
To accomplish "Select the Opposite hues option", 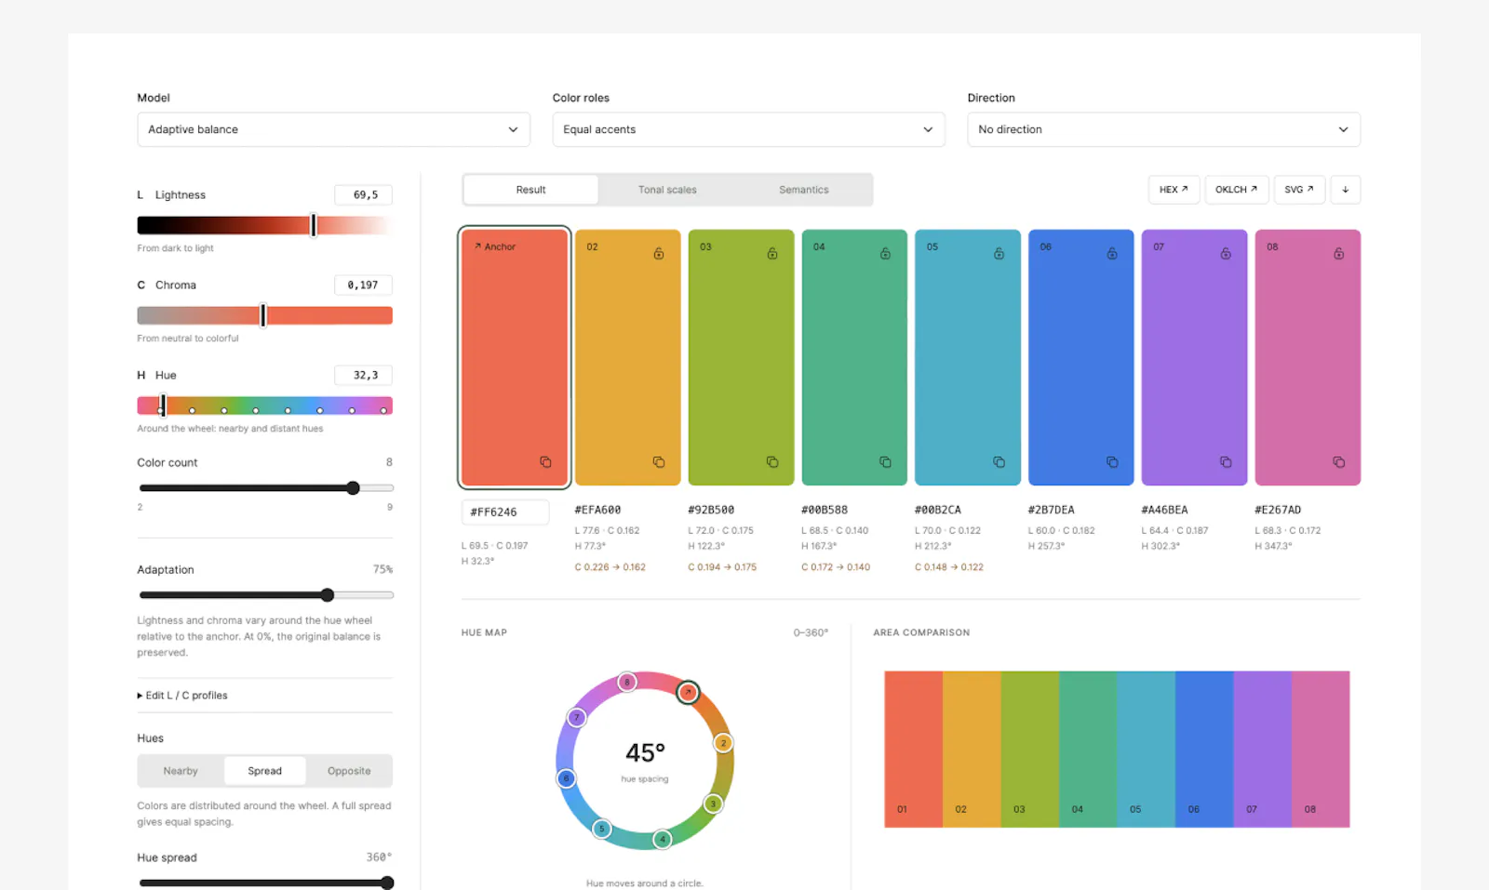I will tap(349, 771).
